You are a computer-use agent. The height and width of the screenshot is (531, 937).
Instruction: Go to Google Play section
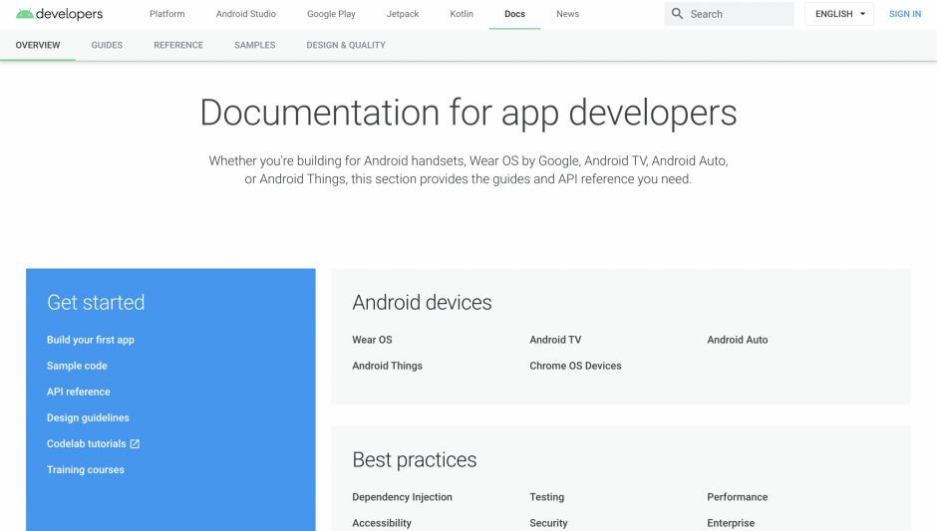pyautogui.click(x=331, y=14)
